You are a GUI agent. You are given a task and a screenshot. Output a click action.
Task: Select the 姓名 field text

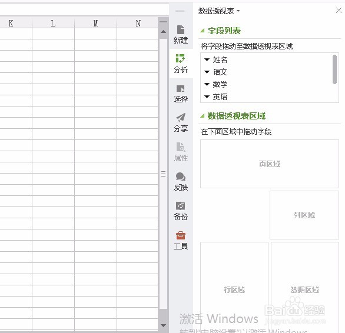(220, 59)
